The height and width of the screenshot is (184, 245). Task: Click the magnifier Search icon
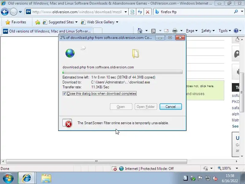pos(236,12)
